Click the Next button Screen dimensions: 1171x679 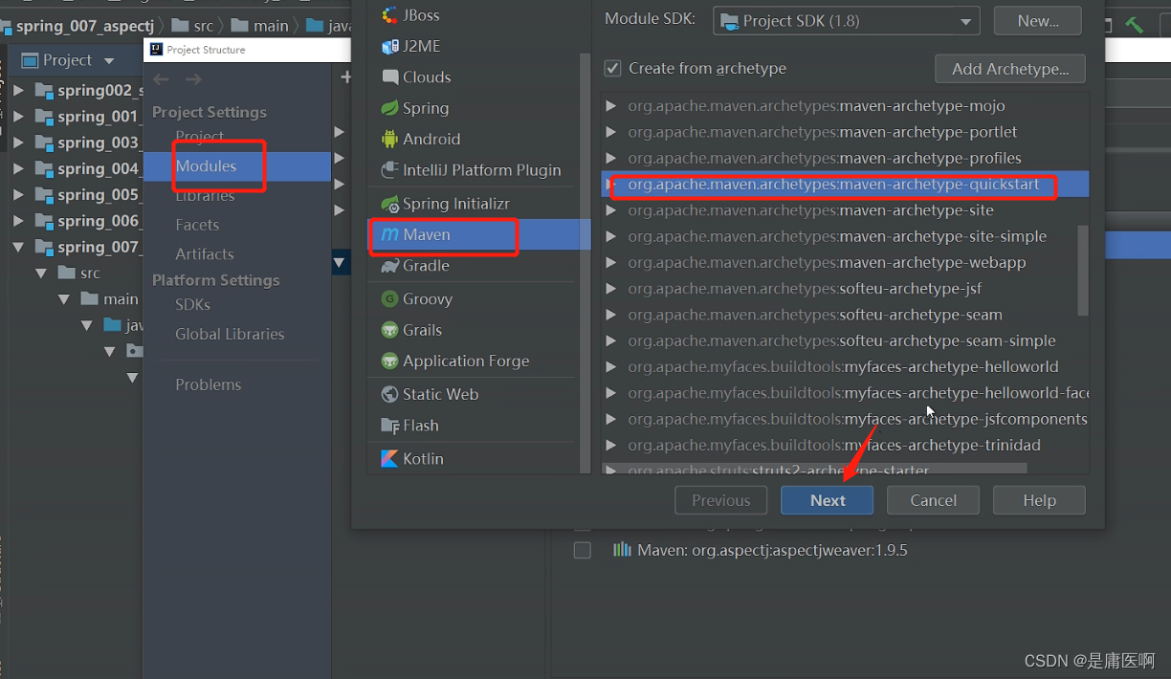(x=828, y=500)
